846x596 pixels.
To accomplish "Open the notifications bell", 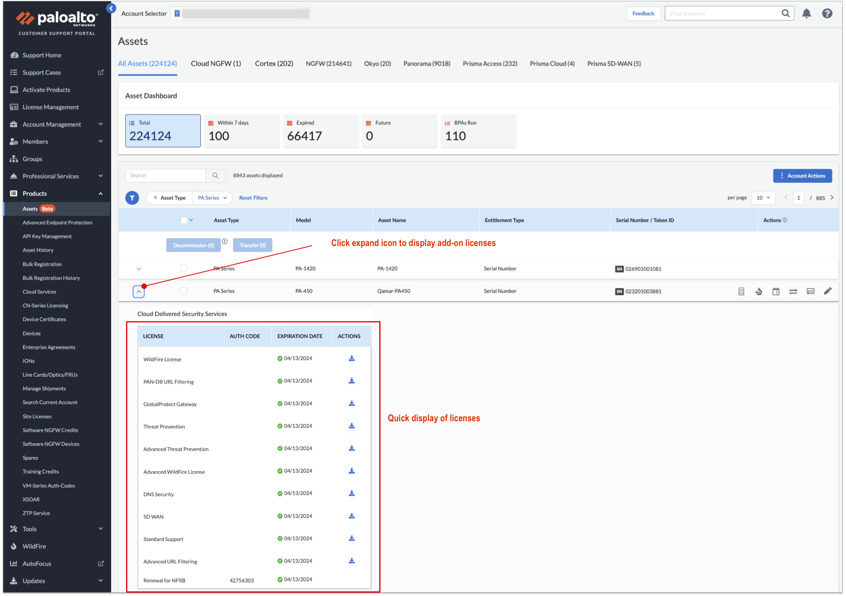I will pos(806,14).
